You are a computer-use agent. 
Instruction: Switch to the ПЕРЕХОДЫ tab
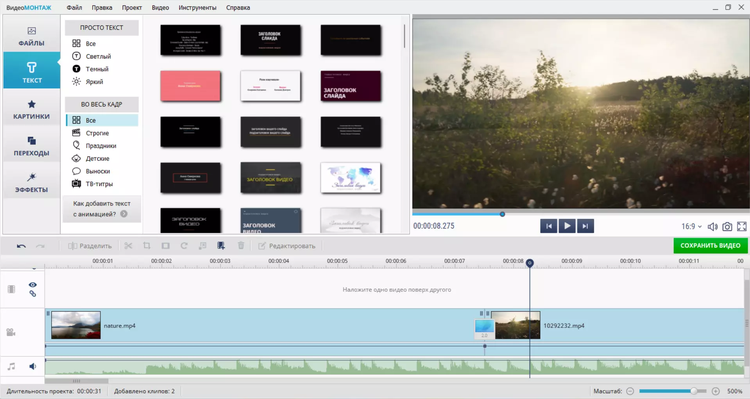pos(32,146)
